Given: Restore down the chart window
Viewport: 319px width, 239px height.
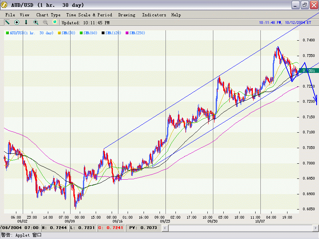Looking at the screenshot, I should click(304, 5).
